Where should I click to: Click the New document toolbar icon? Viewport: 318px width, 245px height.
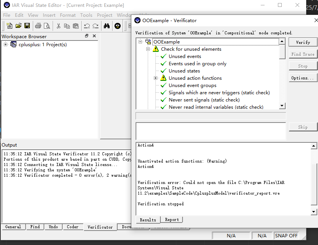point(9,26)
